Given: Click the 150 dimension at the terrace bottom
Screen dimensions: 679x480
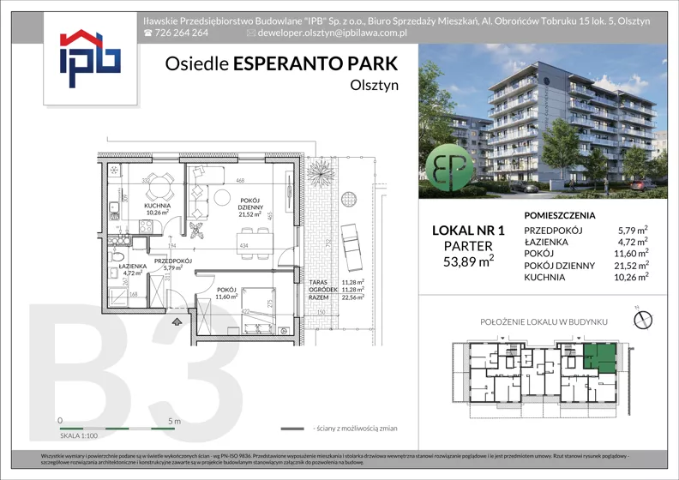Looking at the screenshot, I should tap(321, 312).
